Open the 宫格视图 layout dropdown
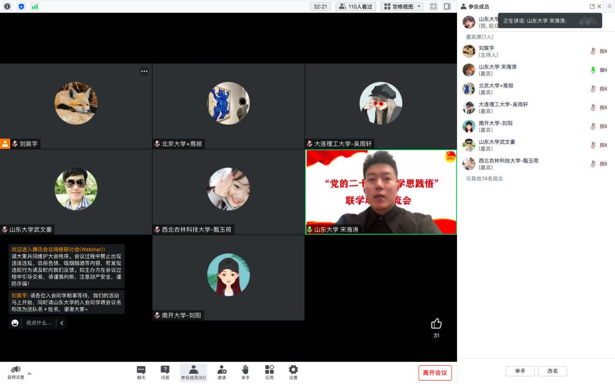The width and height of the screenshot is (615, 384). (402, 6)
